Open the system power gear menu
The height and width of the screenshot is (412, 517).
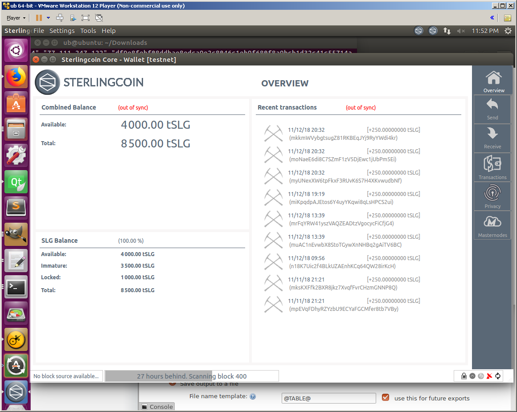click(508, 31)
